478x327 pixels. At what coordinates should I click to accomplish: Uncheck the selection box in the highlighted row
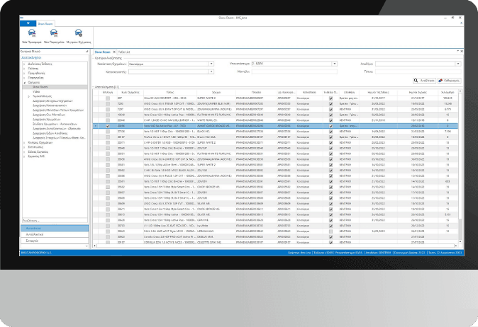tap(108, 126)
